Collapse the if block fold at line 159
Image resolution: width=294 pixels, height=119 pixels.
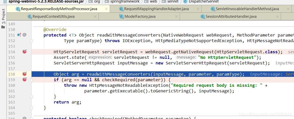pyautogui.click(x=32, y=80)
